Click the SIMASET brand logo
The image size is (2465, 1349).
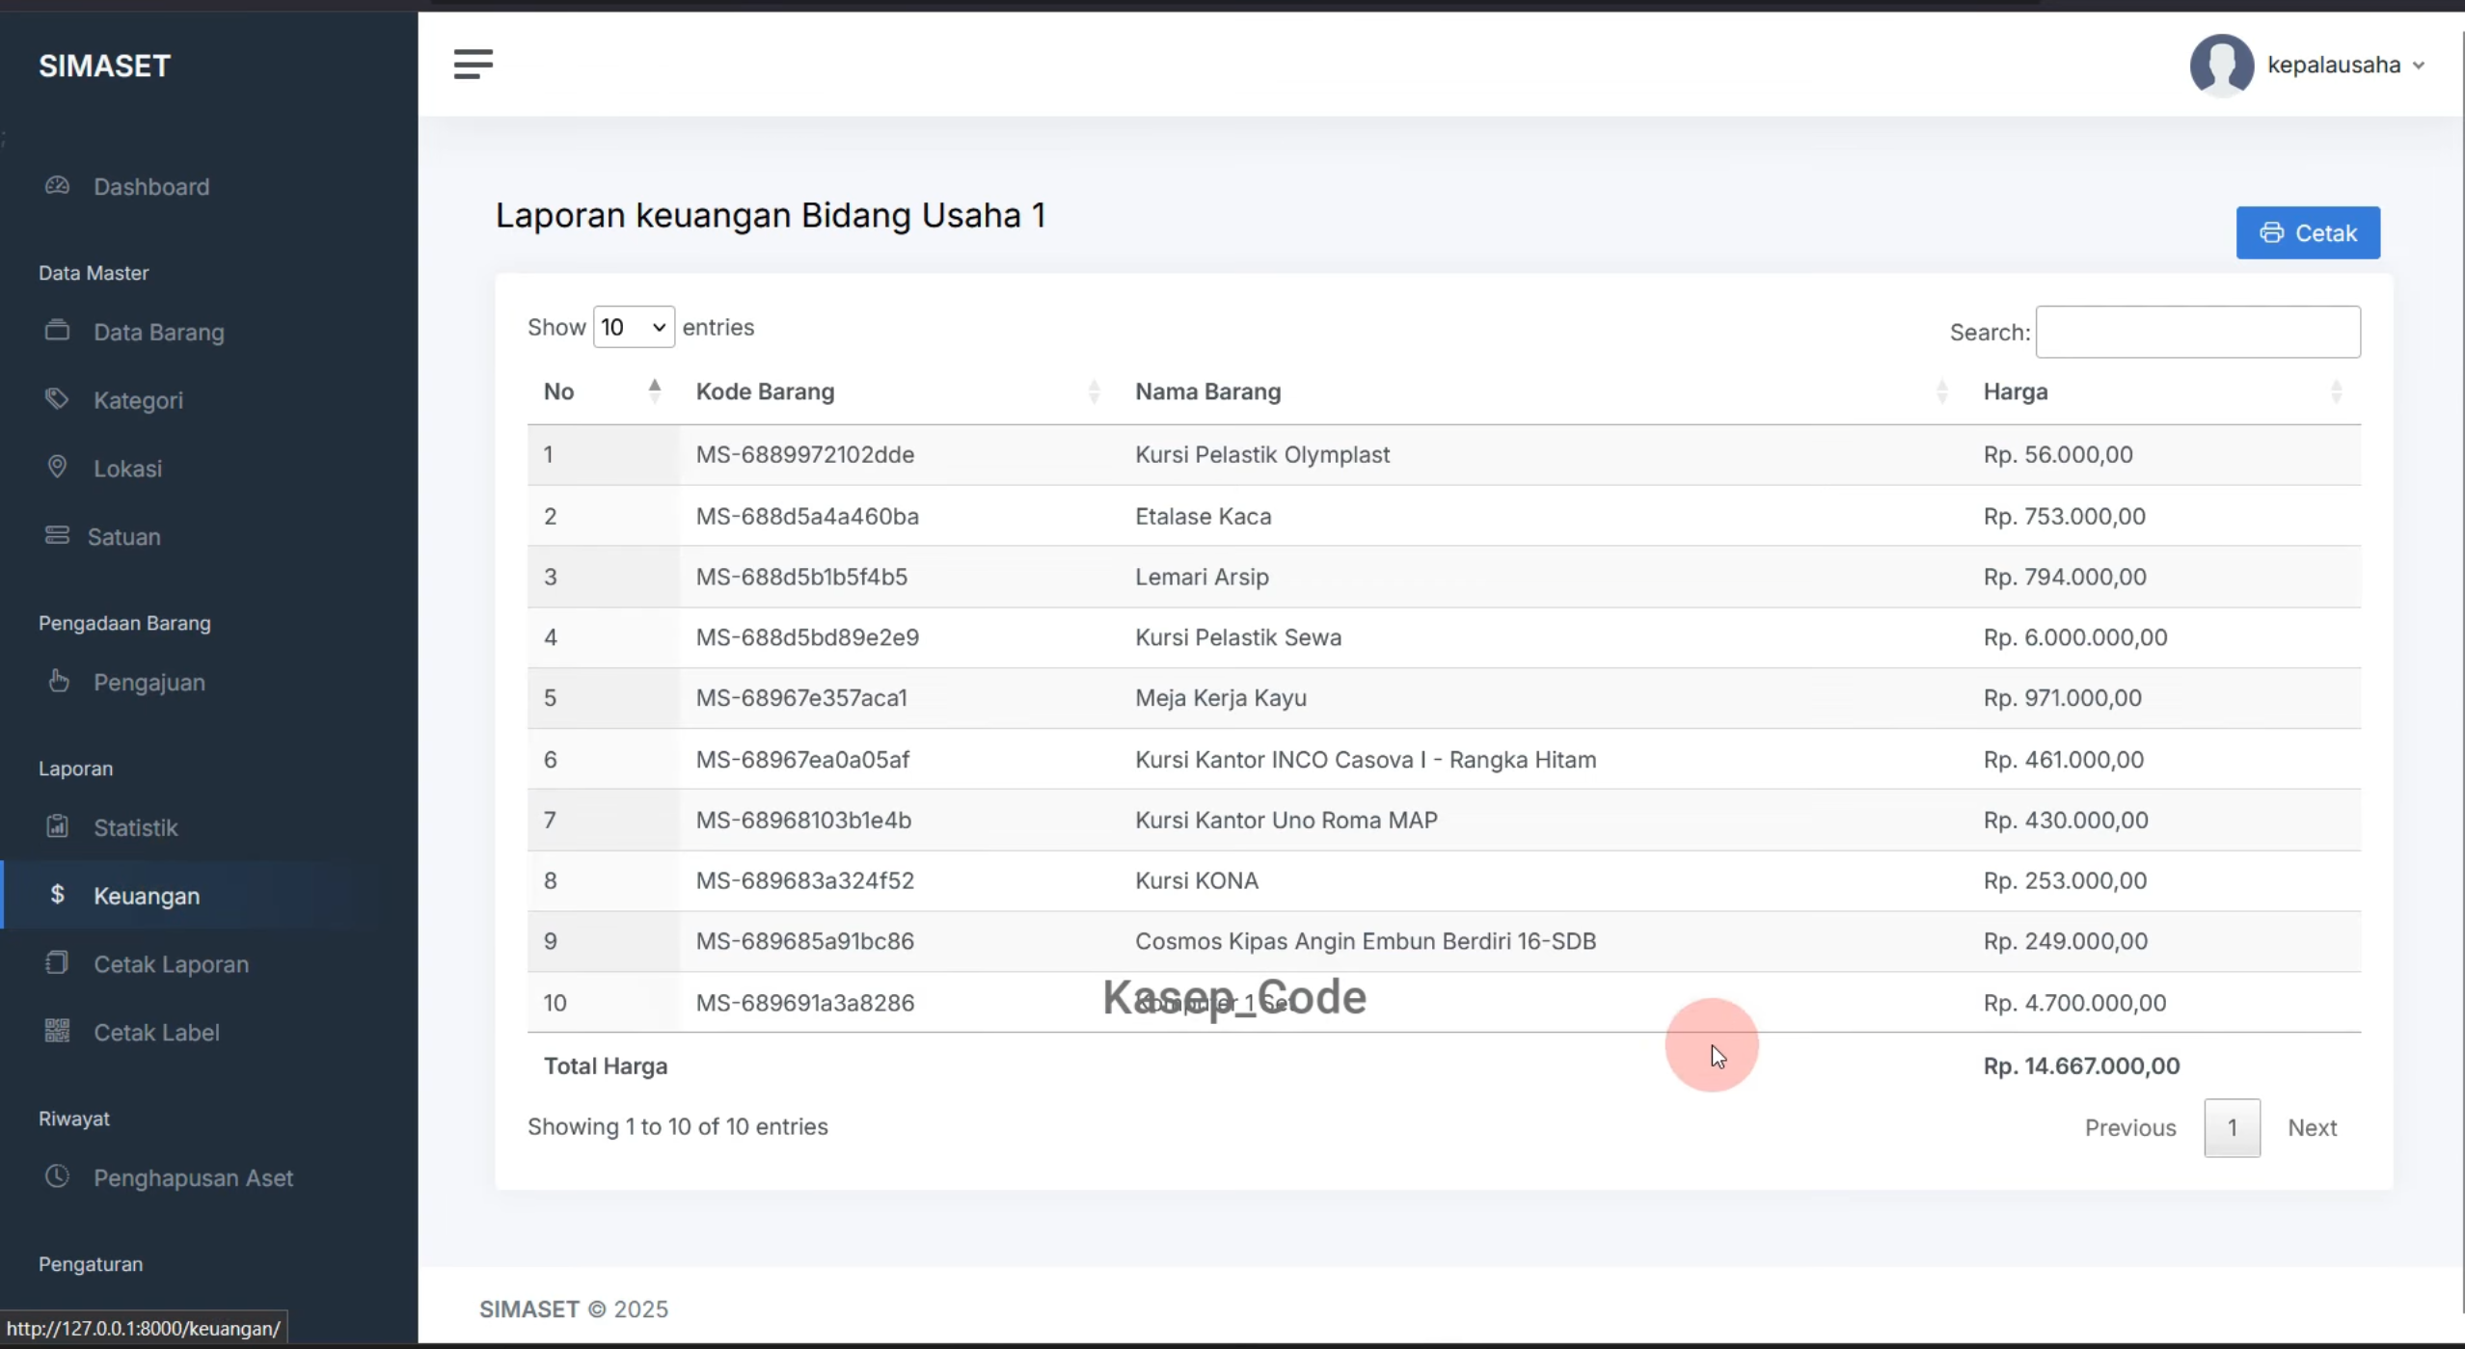click(104, 66)
